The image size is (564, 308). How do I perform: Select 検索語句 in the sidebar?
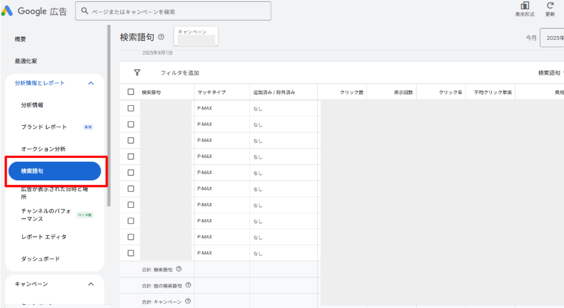[54, 171]
